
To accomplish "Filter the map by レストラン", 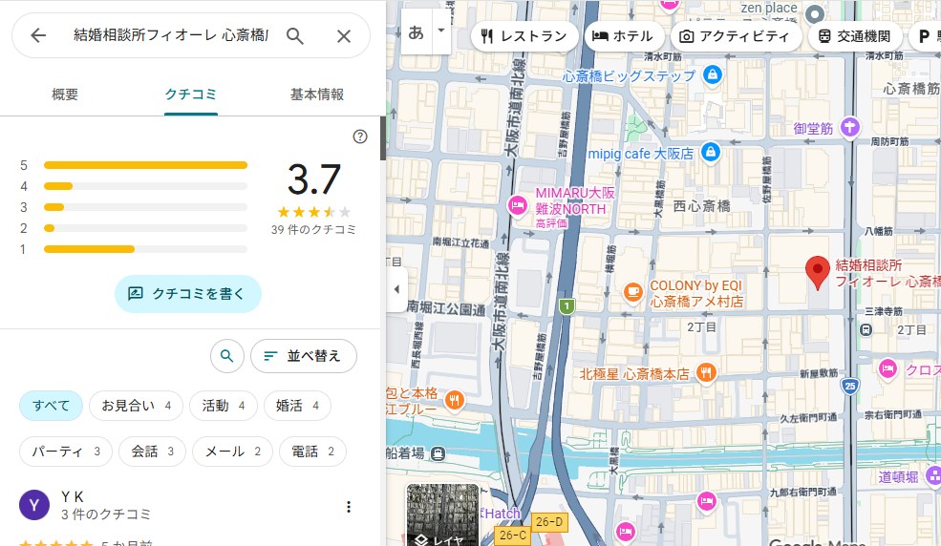I will click(524, 36).
